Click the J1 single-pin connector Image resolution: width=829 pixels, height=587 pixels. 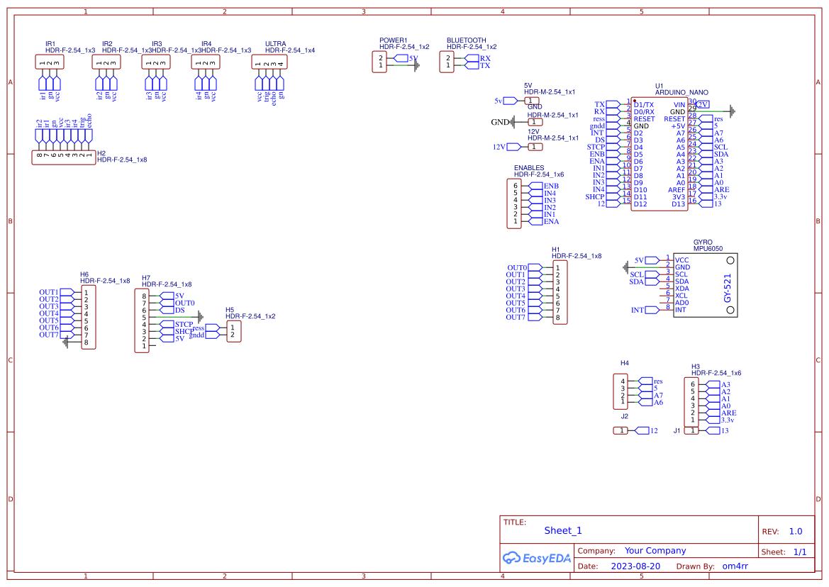[x=691, y=430]
